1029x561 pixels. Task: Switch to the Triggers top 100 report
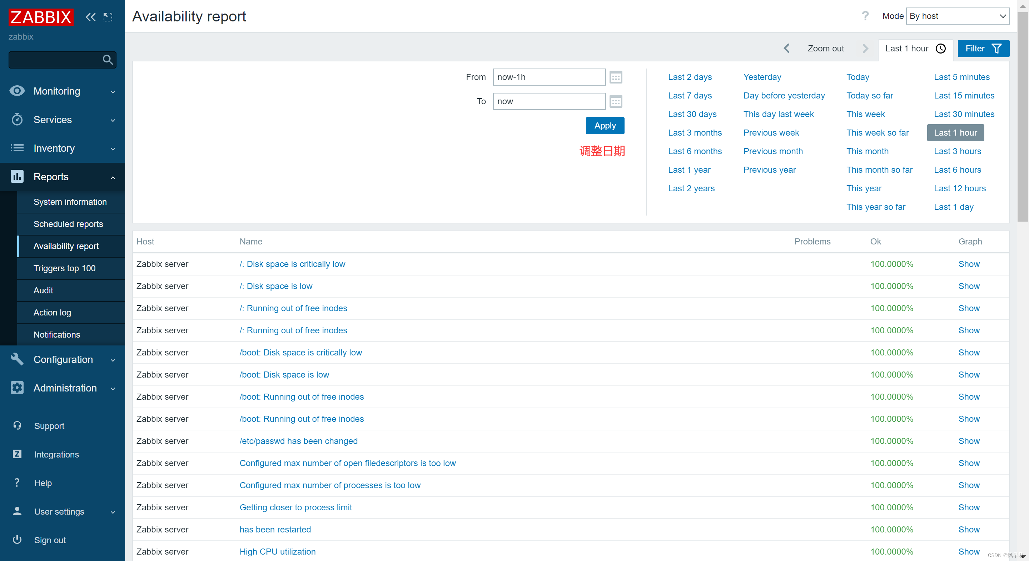coord(64,268)
